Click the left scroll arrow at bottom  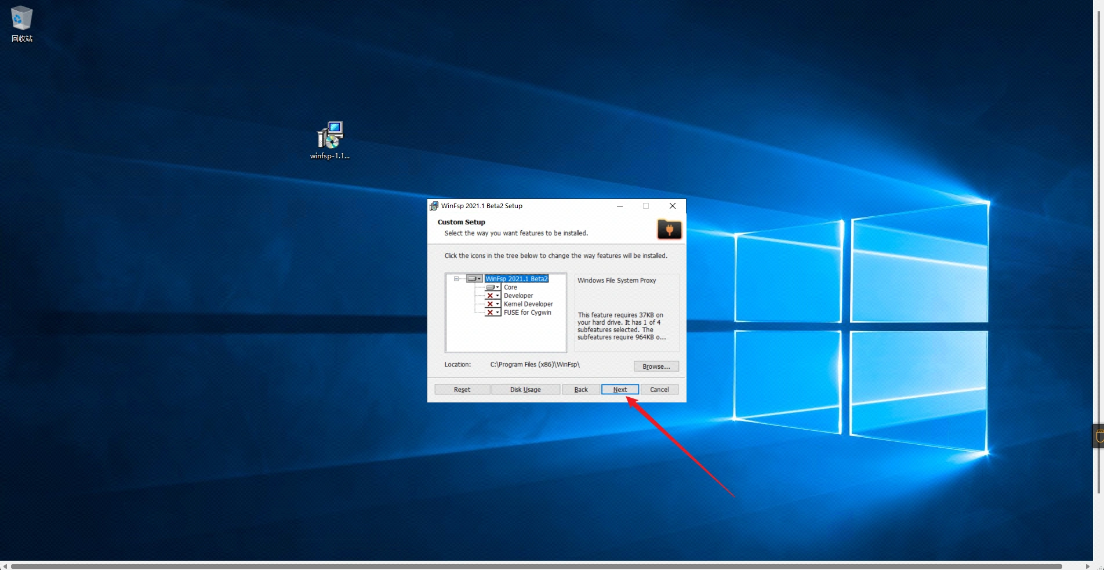click(x=5, y=567)
